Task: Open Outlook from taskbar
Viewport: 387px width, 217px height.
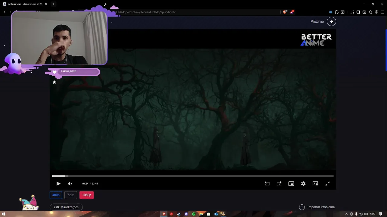Action: pos(216,214)
